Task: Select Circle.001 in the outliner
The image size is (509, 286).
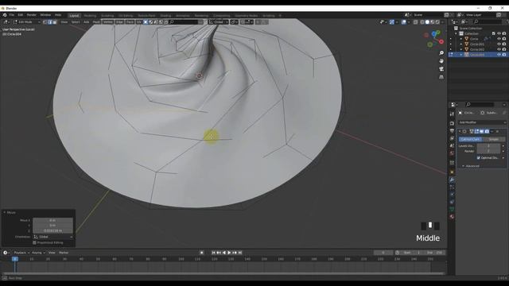Action: (477, 44)
